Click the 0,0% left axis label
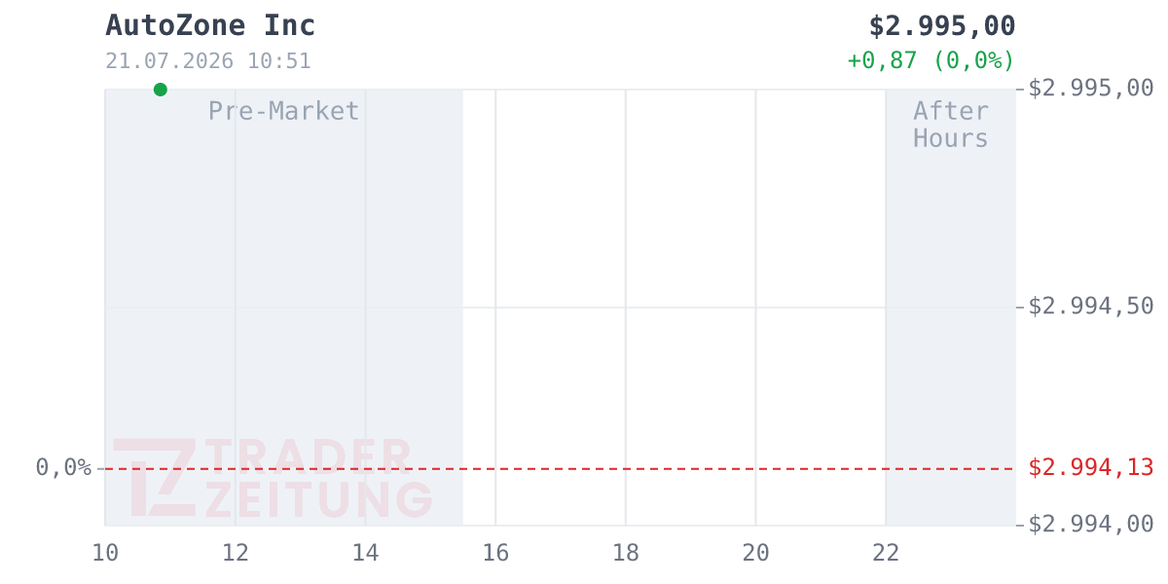Image resolution: width=1168 pixels, height=584 pixels. pos(63,468)
